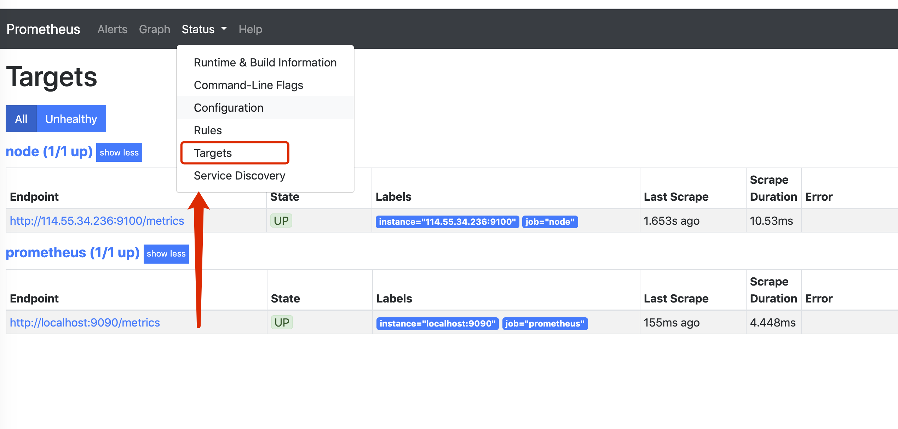Select Runtime & Build Information
898x429 pixels.
[265, 63]
